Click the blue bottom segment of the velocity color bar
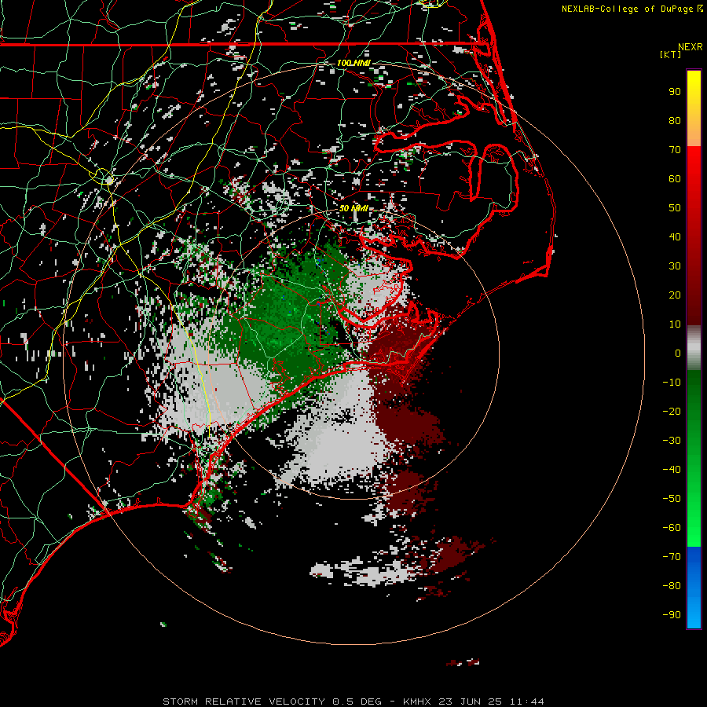 tap(694, 588)
